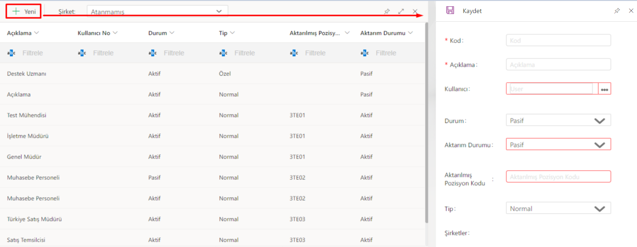Click the Kaydet button label
637x247 pixels.
click(x=472, y=11)
